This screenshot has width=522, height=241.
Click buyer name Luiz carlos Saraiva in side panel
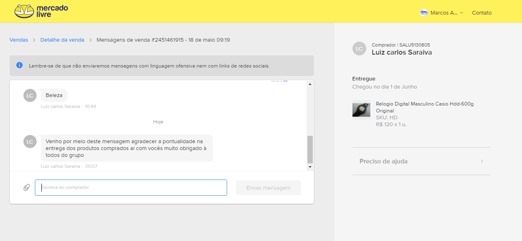402,53
